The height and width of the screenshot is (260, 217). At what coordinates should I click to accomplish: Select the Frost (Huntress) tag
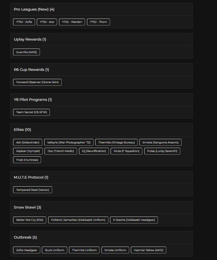27,160
